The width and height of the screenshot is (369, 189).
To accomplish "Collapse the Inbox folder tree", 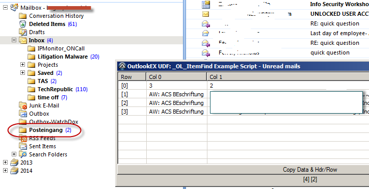I will (14, 40).
